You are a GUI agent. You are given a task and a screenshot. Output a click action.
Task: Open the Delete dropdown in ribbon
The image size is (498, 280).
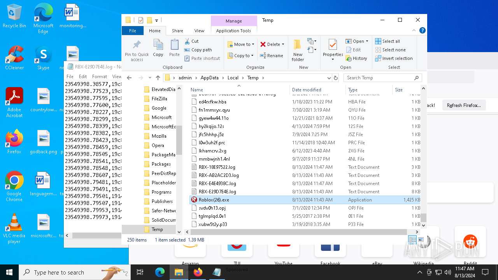tap(272, 44)
